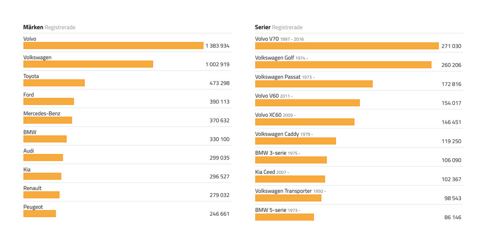Click the Toyota brand label
This screenshot has height=249, width=489.
(x=31, y=76)
